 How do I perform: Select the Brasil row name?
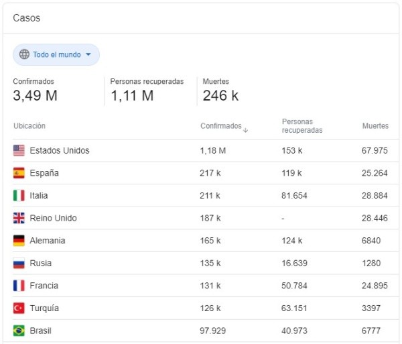(x=40, y=331)
